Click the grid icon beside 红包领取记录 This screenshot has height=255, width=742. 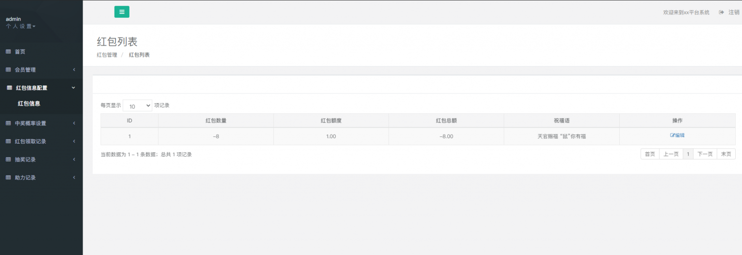(8, 142)
